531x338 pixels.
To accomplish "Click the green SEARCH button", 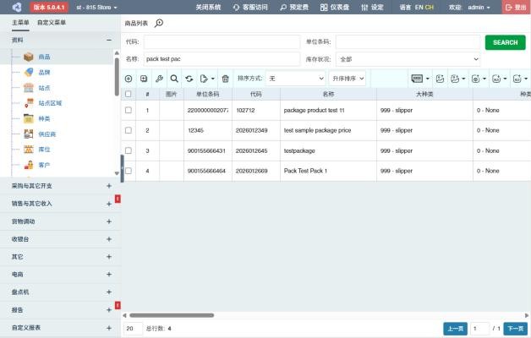I will tap(506, 42).
